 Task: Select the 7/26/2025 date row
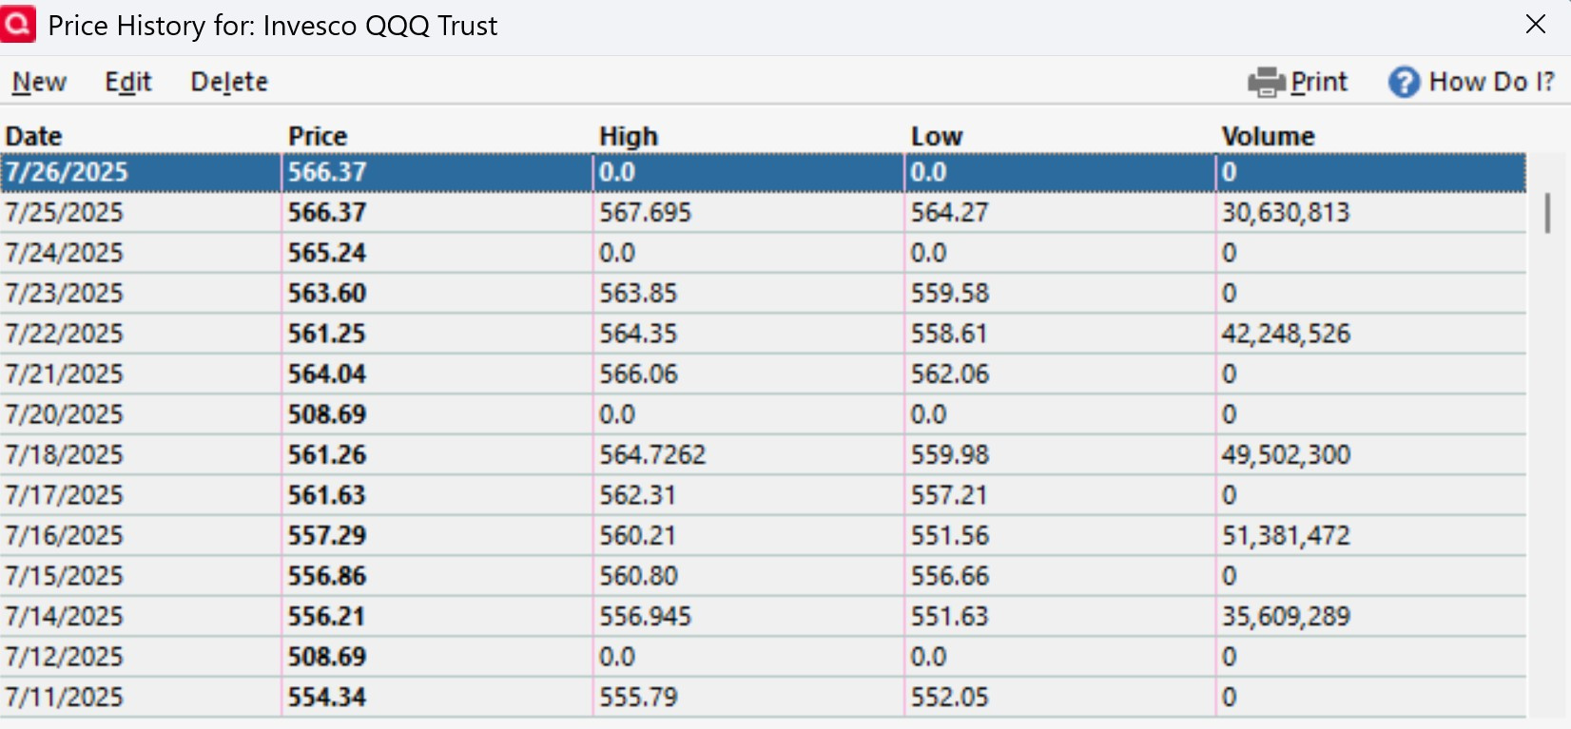[764, 172]
